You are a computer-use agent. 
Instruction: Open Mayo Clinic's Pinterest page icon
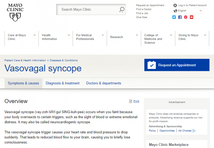pyautogui.click(x=186, y=17)
